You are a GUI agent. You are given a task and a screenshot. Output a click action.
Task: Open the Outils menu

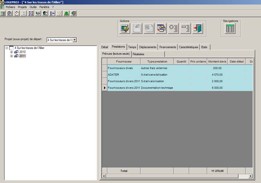33,7
